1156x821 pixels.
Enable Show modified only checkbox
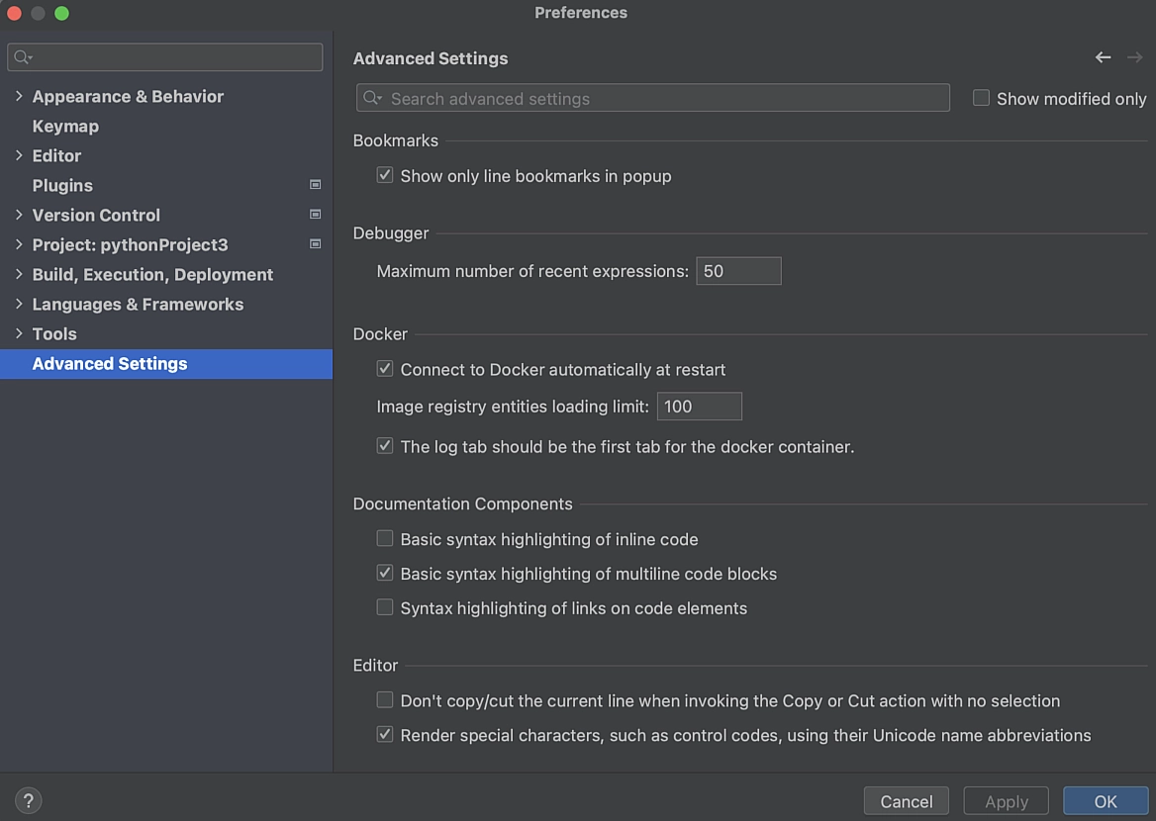(x=981, y=98)
